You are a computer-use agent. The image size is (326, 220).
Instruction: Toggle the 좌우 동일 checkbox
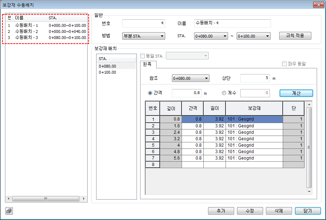coord(284,64)
